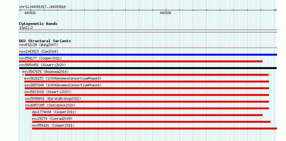Select the red bar under nsv554181
286x141 pixels.
(155, 129)
